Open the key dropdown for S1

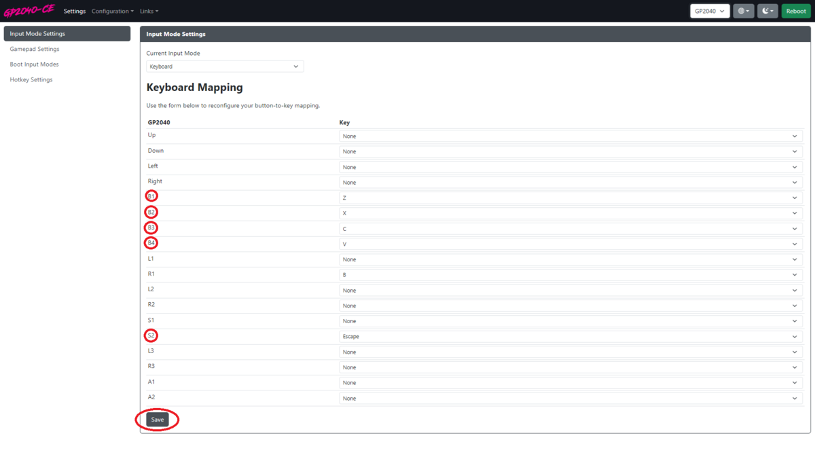click(570, 321)
